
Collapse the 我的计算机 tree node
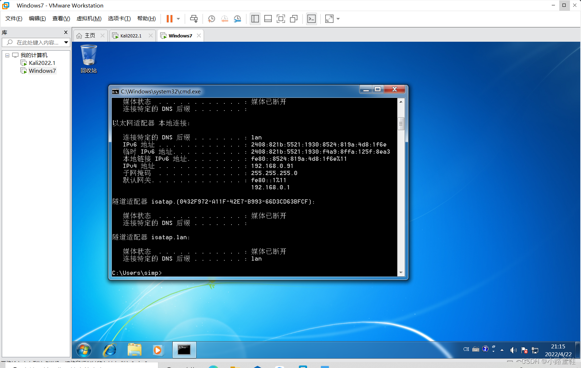click(7, 55)
